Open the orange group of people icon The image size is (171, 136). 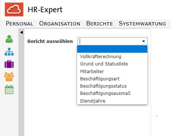(9, 77)
